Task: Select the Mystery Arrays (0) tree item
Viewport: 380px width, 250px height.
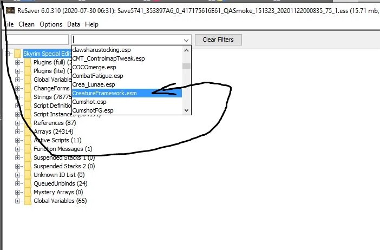Action: (58, 192)
